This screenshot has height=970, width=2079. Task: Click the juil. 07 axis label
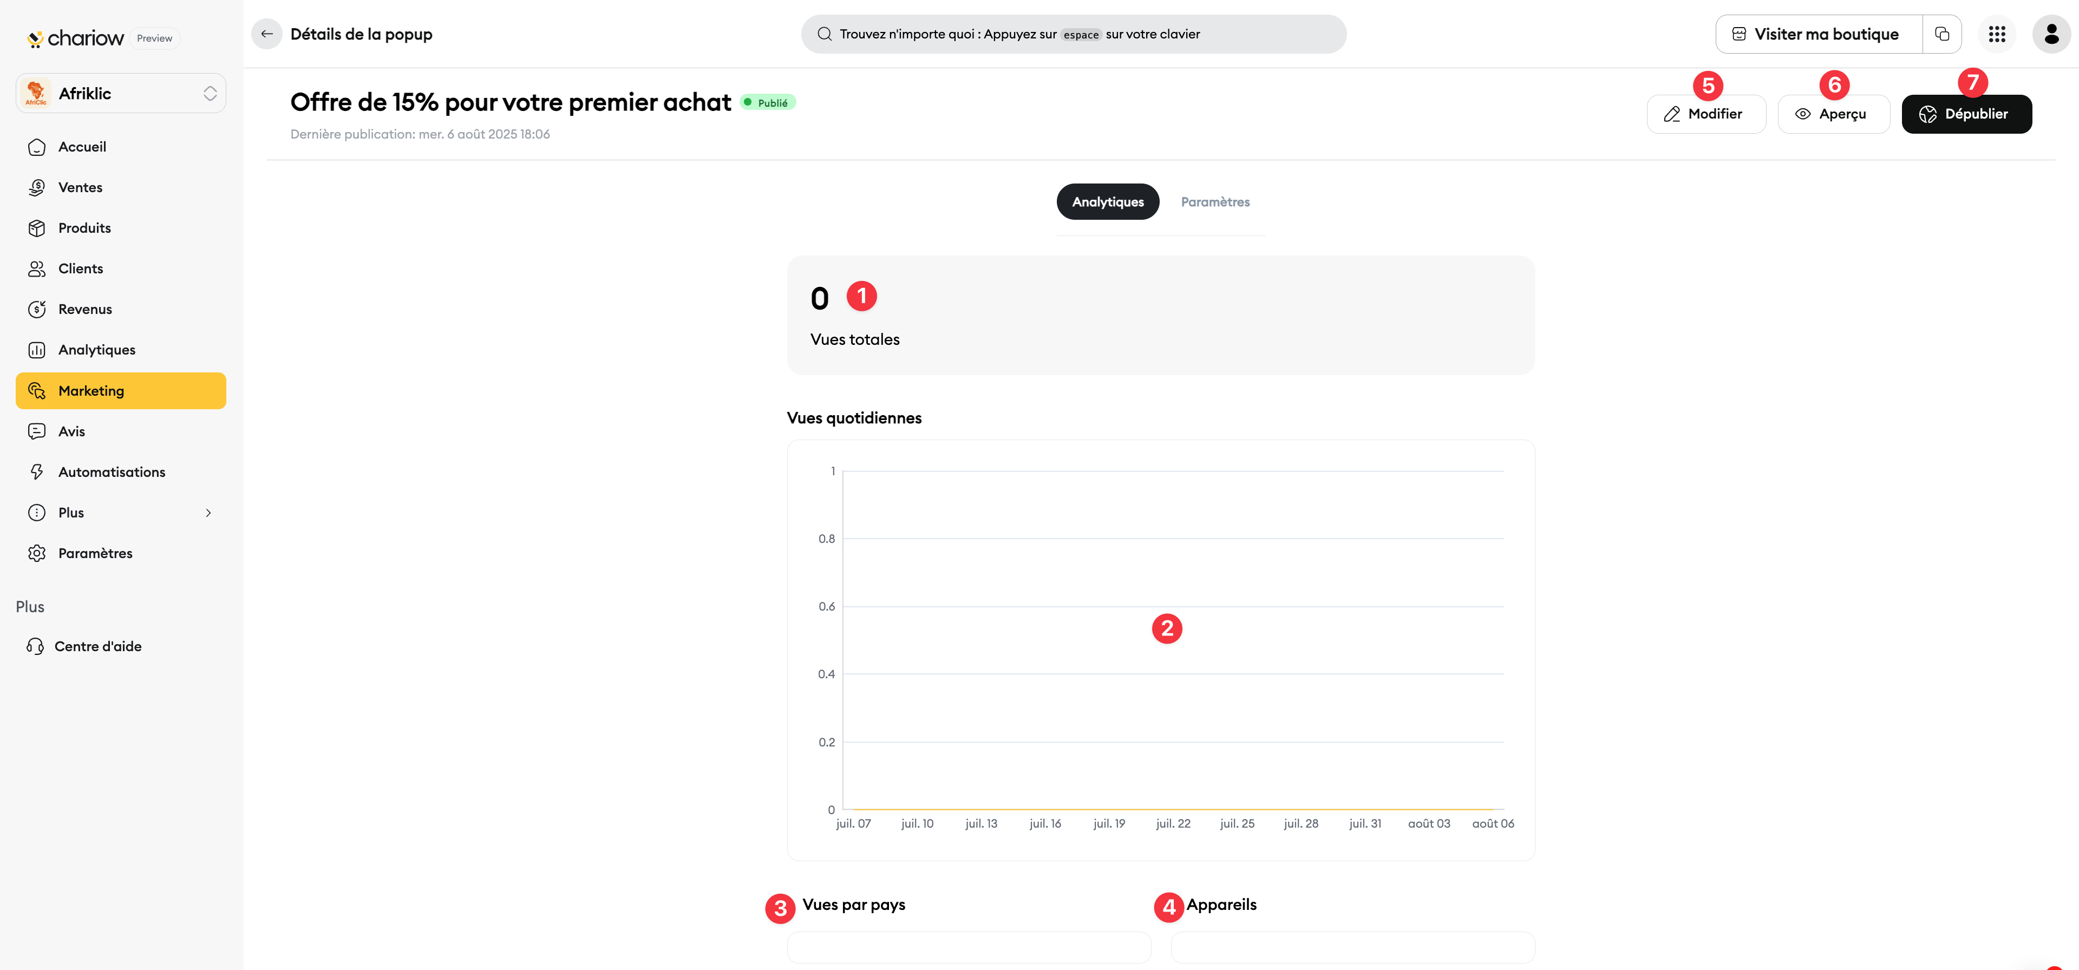click(853, 824)
